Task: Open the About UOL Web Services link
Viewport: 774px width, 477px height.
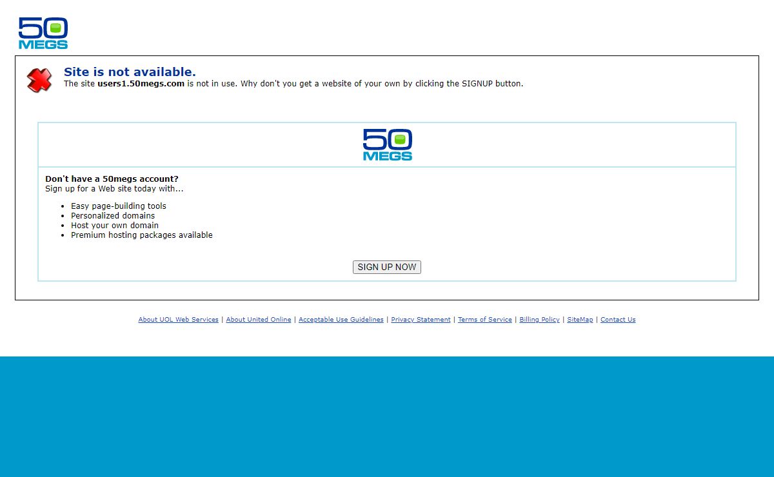Action: click(179, 320)
